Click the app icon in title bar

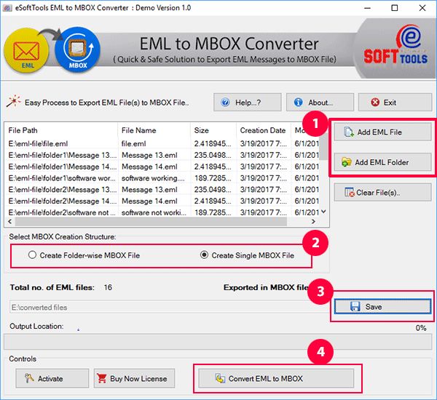(x=7, y=8)
